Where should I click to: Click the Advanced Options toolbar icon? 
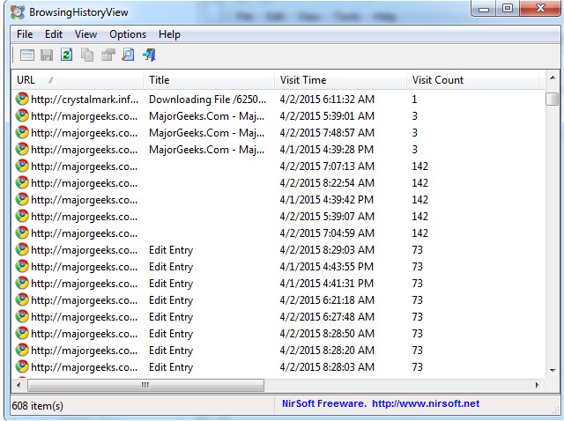click(26, 55)
